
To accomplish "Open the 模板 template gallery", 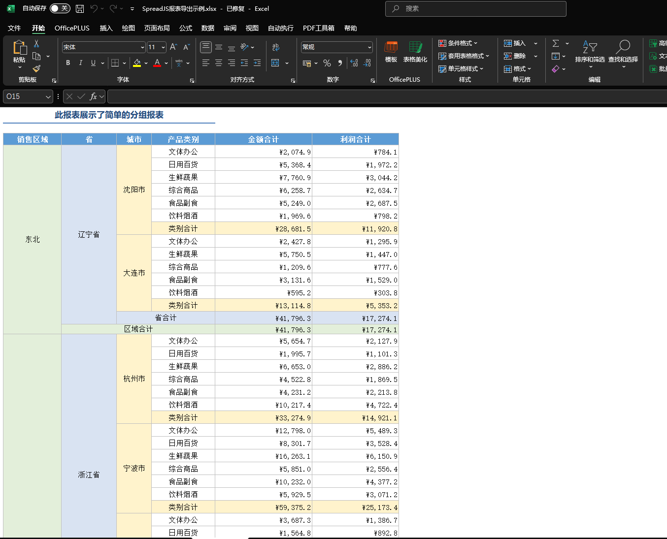I will tap(391, 52).
